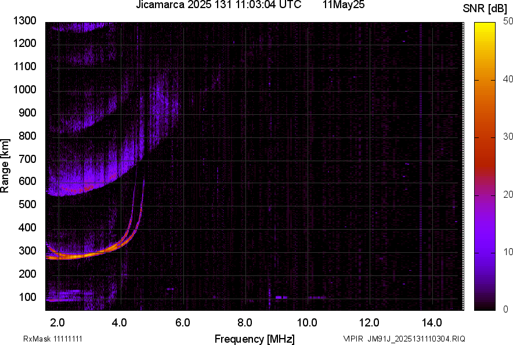This screenshot has width=513, height=345.
Task: Click the range tick label '300'
Action: [x=27, y=251]
